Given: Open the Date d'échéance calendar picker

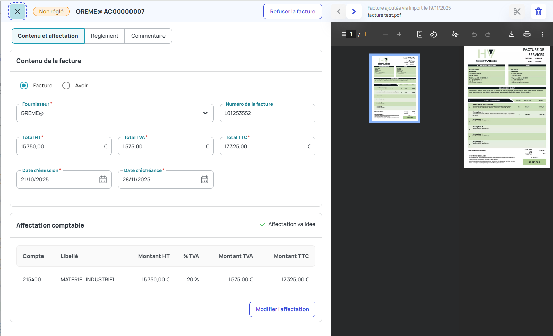Looking at the screenshot, I should click(x=205, y=180).
